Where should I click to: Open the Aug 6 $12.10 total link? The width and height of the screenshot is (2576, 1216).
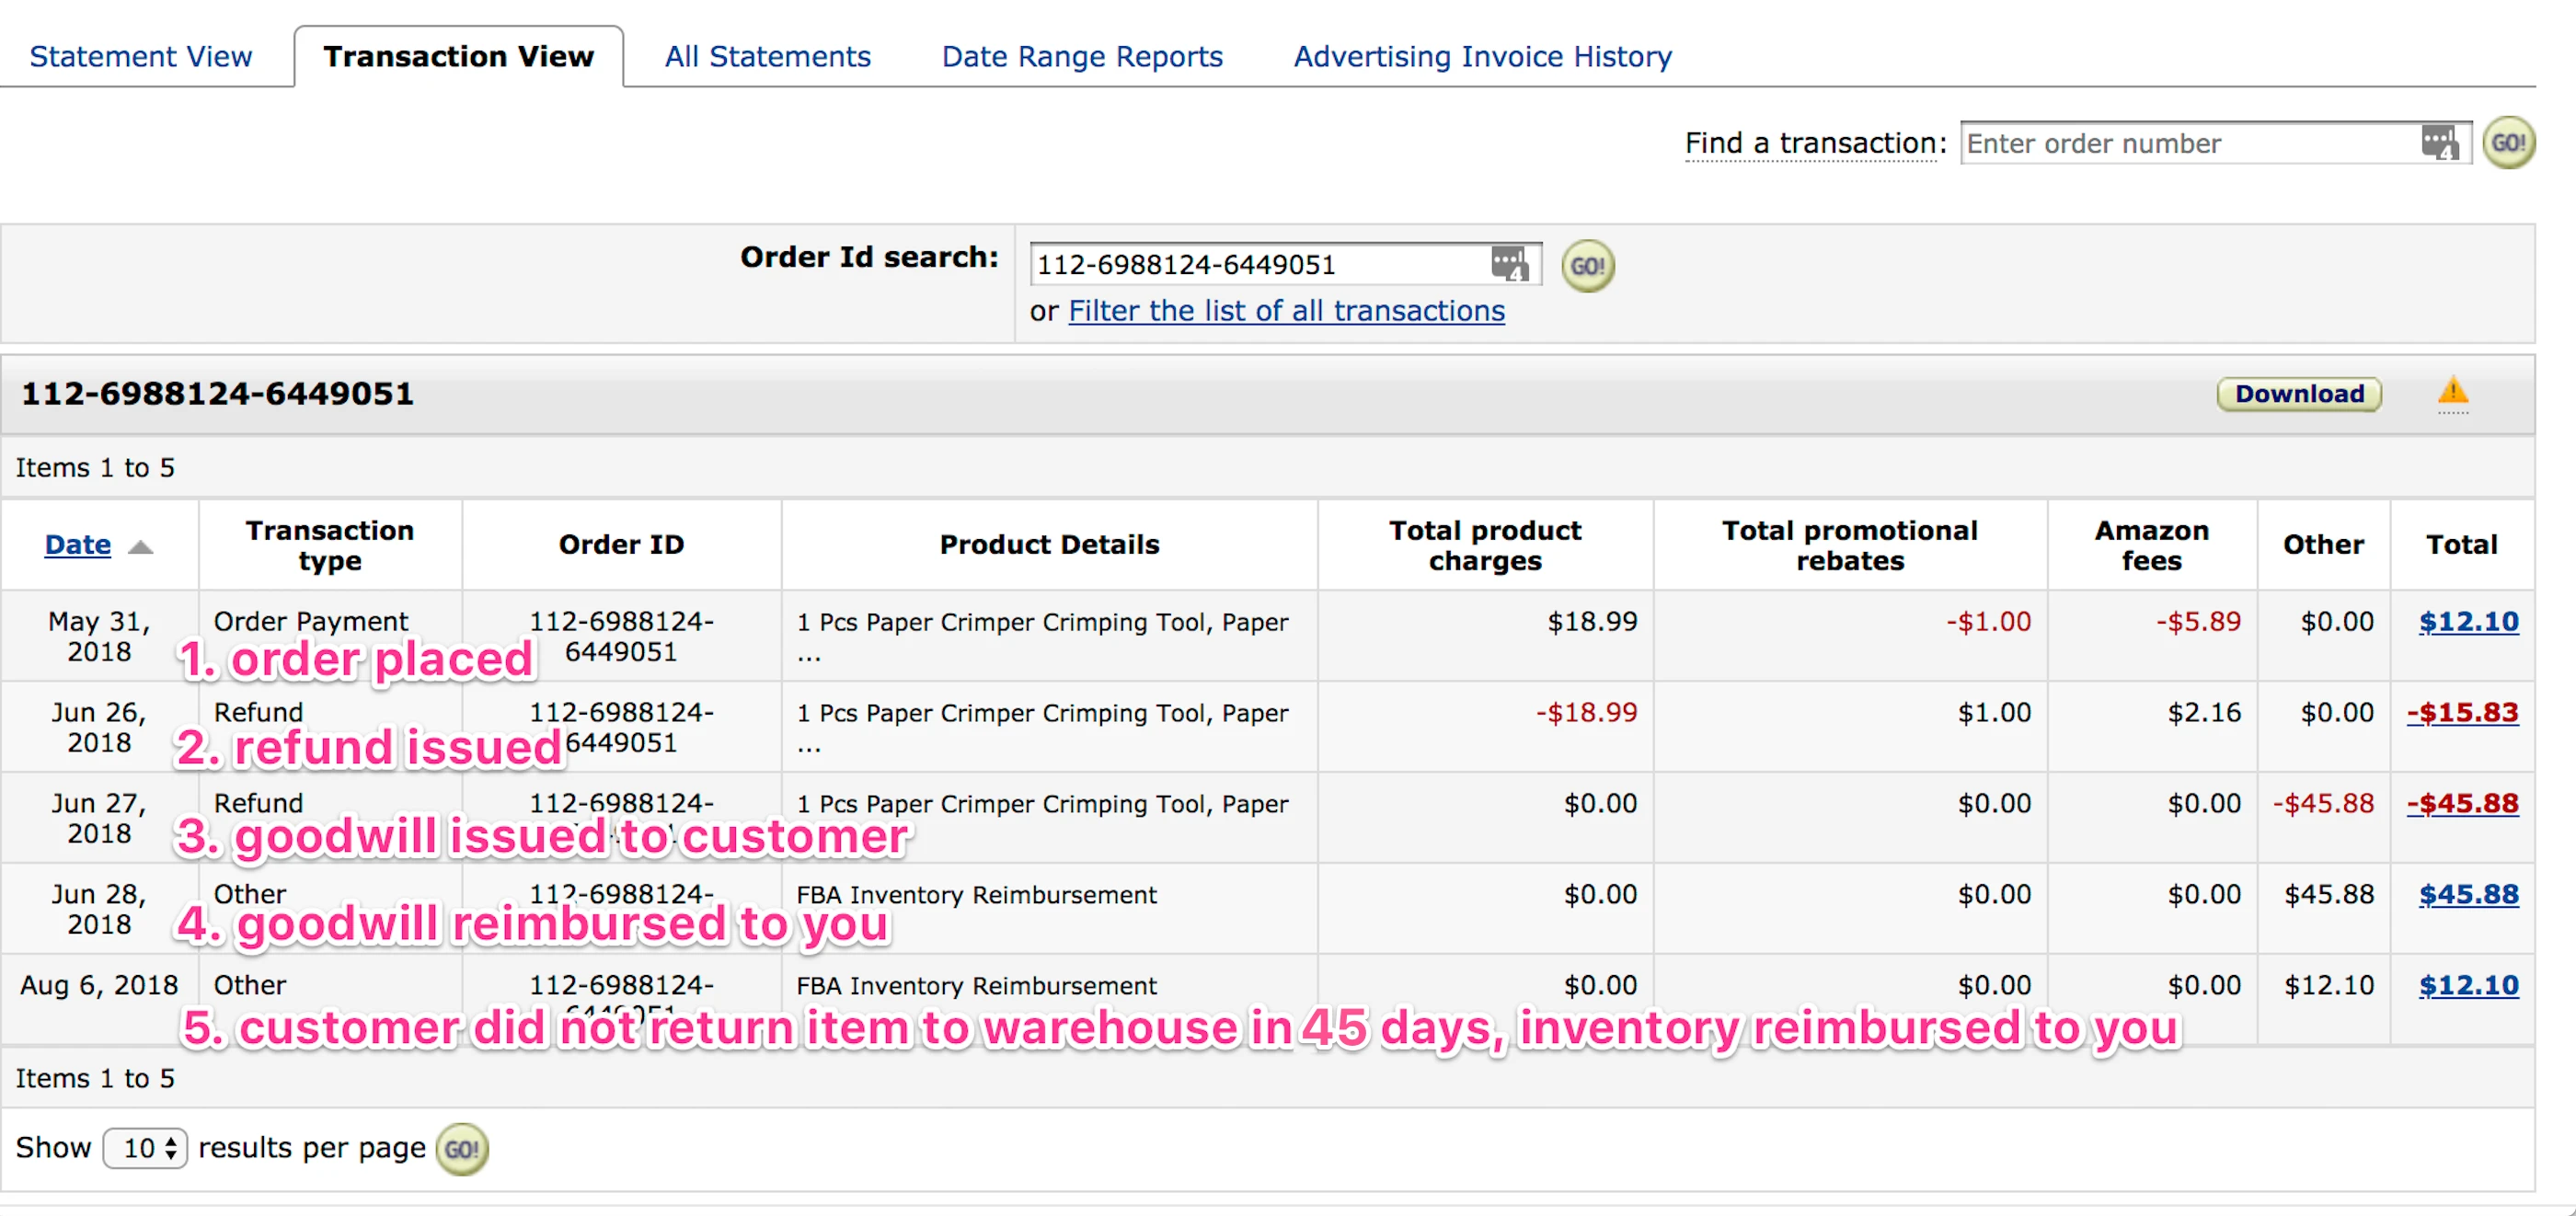[x=2468, y=985]
